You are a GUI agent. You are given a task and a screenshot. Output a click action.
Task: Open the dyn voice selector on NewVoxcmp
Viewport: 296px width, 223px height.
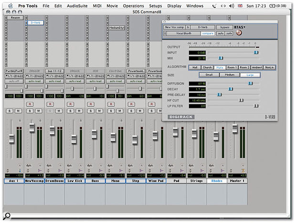pos(29,165)
